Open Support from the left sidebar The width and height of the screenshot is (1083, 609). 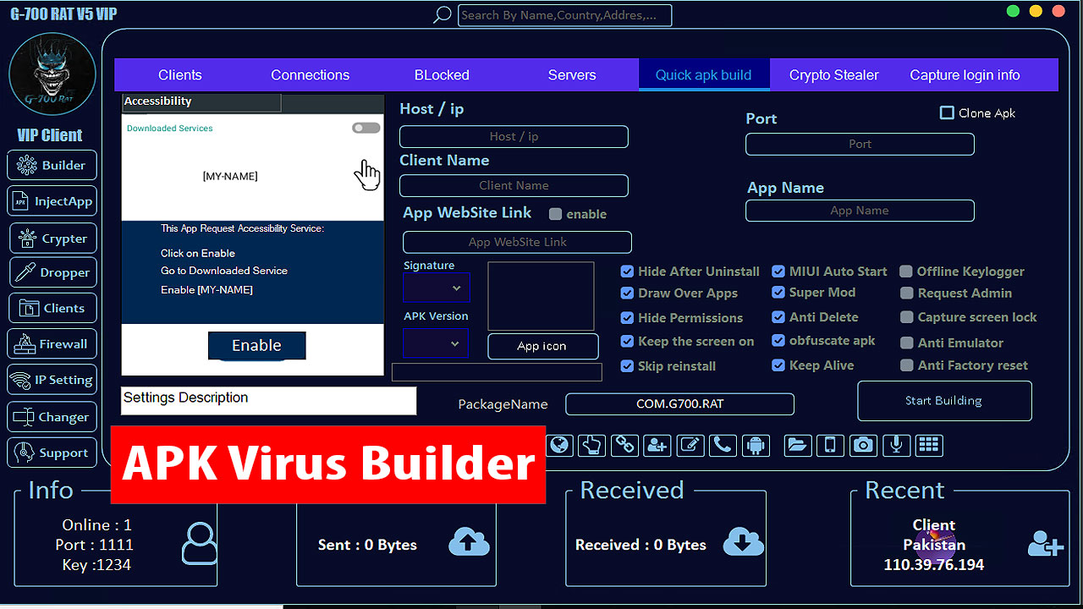pos(52,453)
